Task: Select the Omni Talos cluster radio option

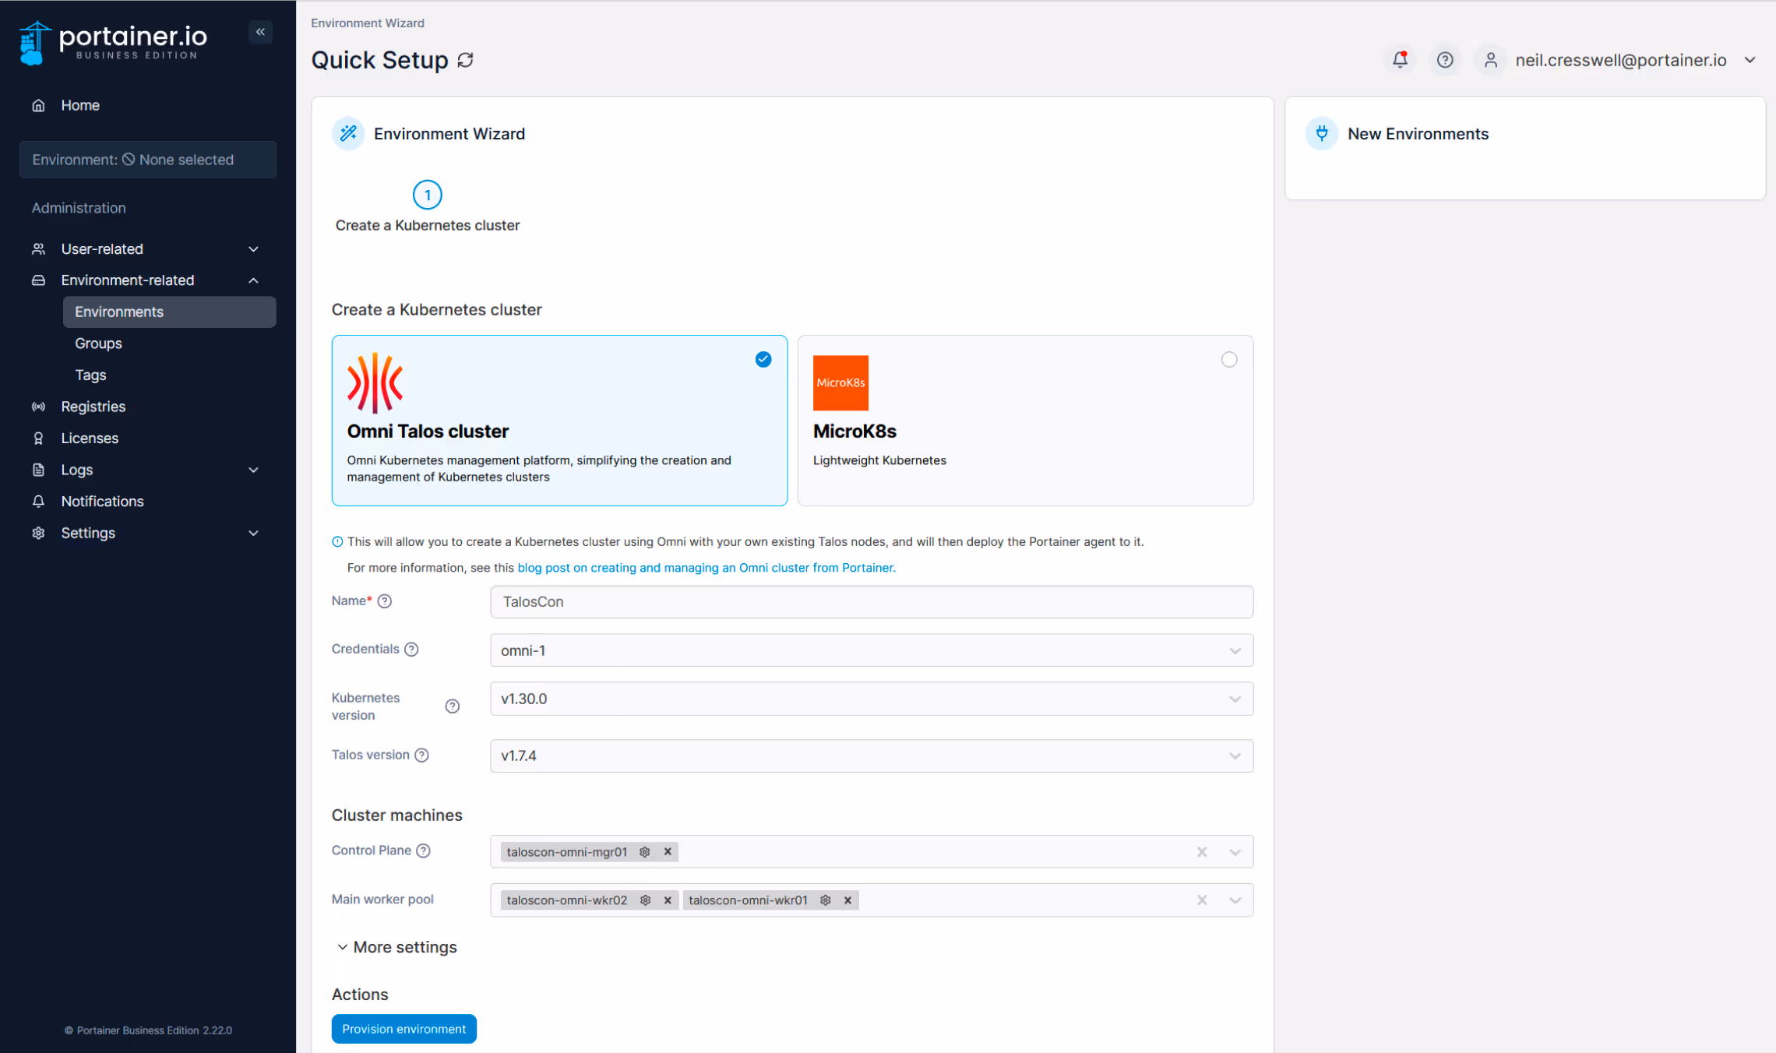Action: coord(763,359)
